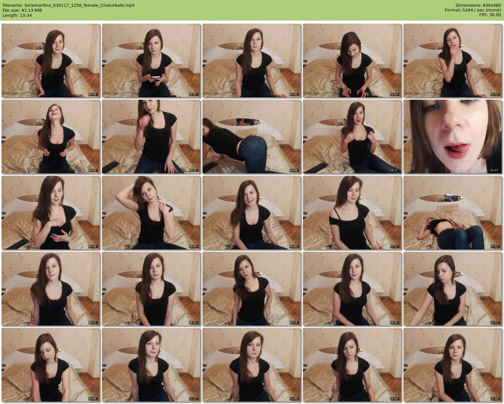
Task: Select the frame marked 01:01
Action: click(151, 60)
